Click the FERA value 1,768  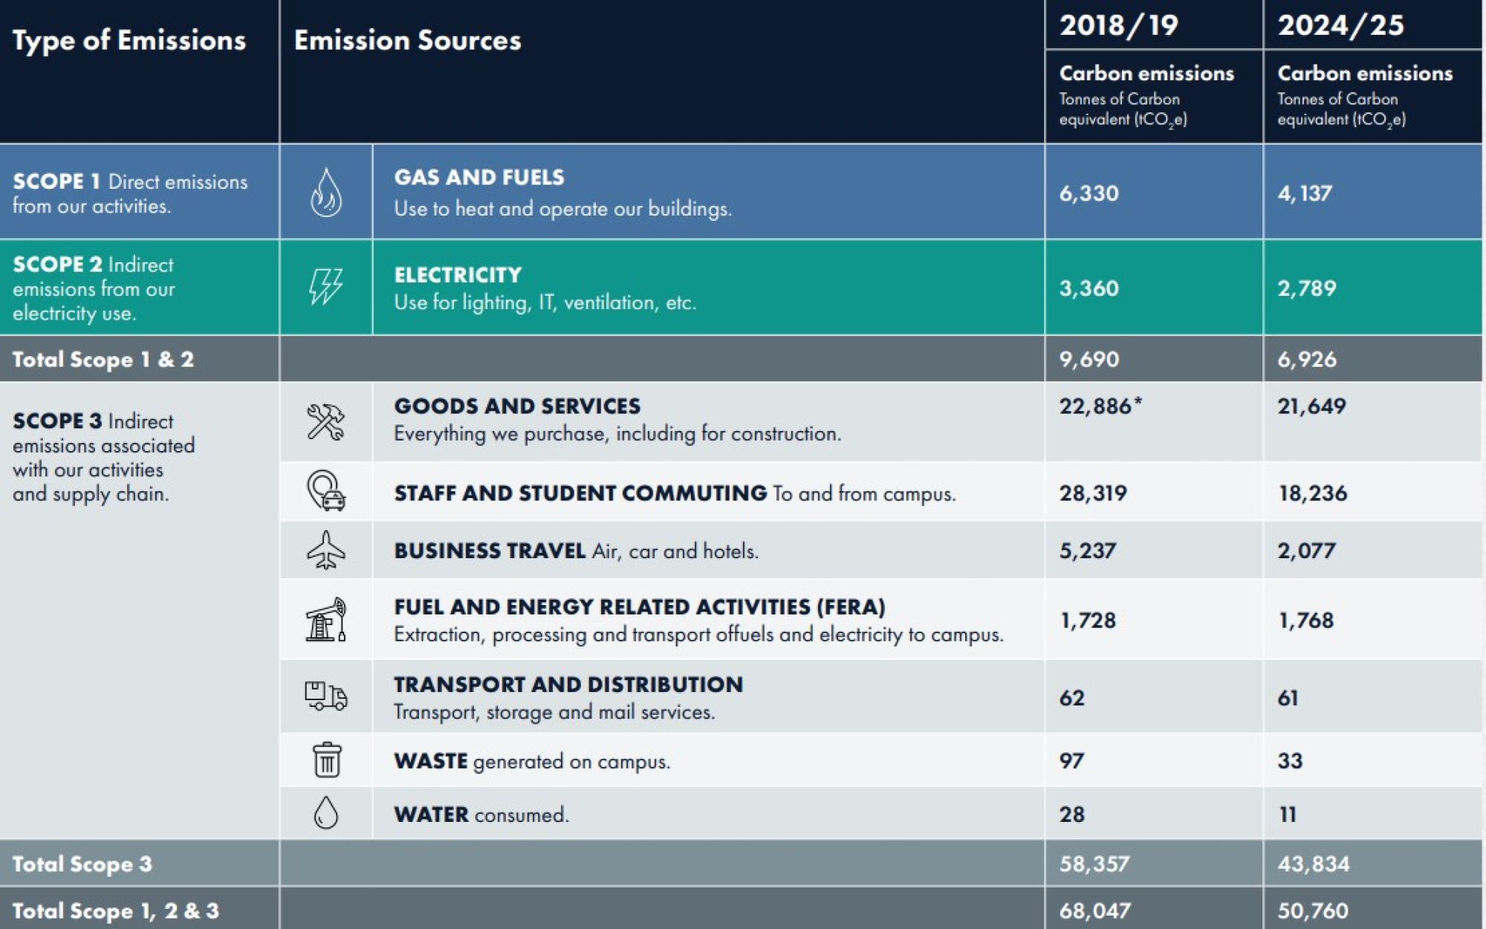point(1306,621)
